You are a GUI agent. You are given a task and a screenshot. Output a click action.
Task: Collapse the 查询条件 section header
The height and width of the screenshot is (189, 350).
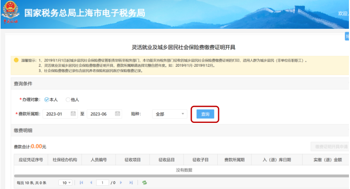(x=179, y=84)
